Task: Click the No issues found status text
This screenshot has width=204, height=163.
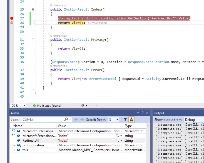Action: [49, 106]
